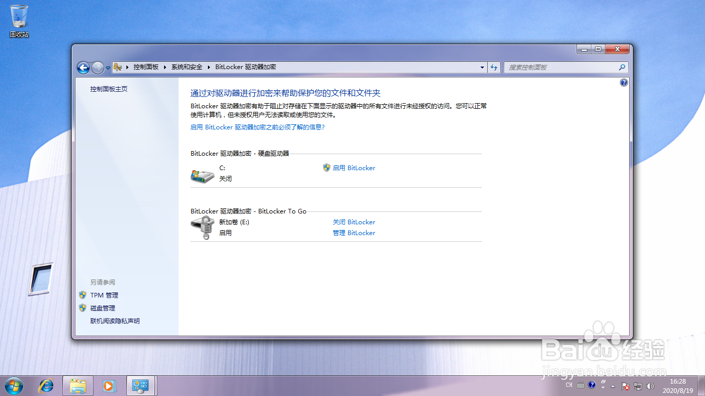Open the recent pages dropdown arrow
705x396 pixels.
108,68
